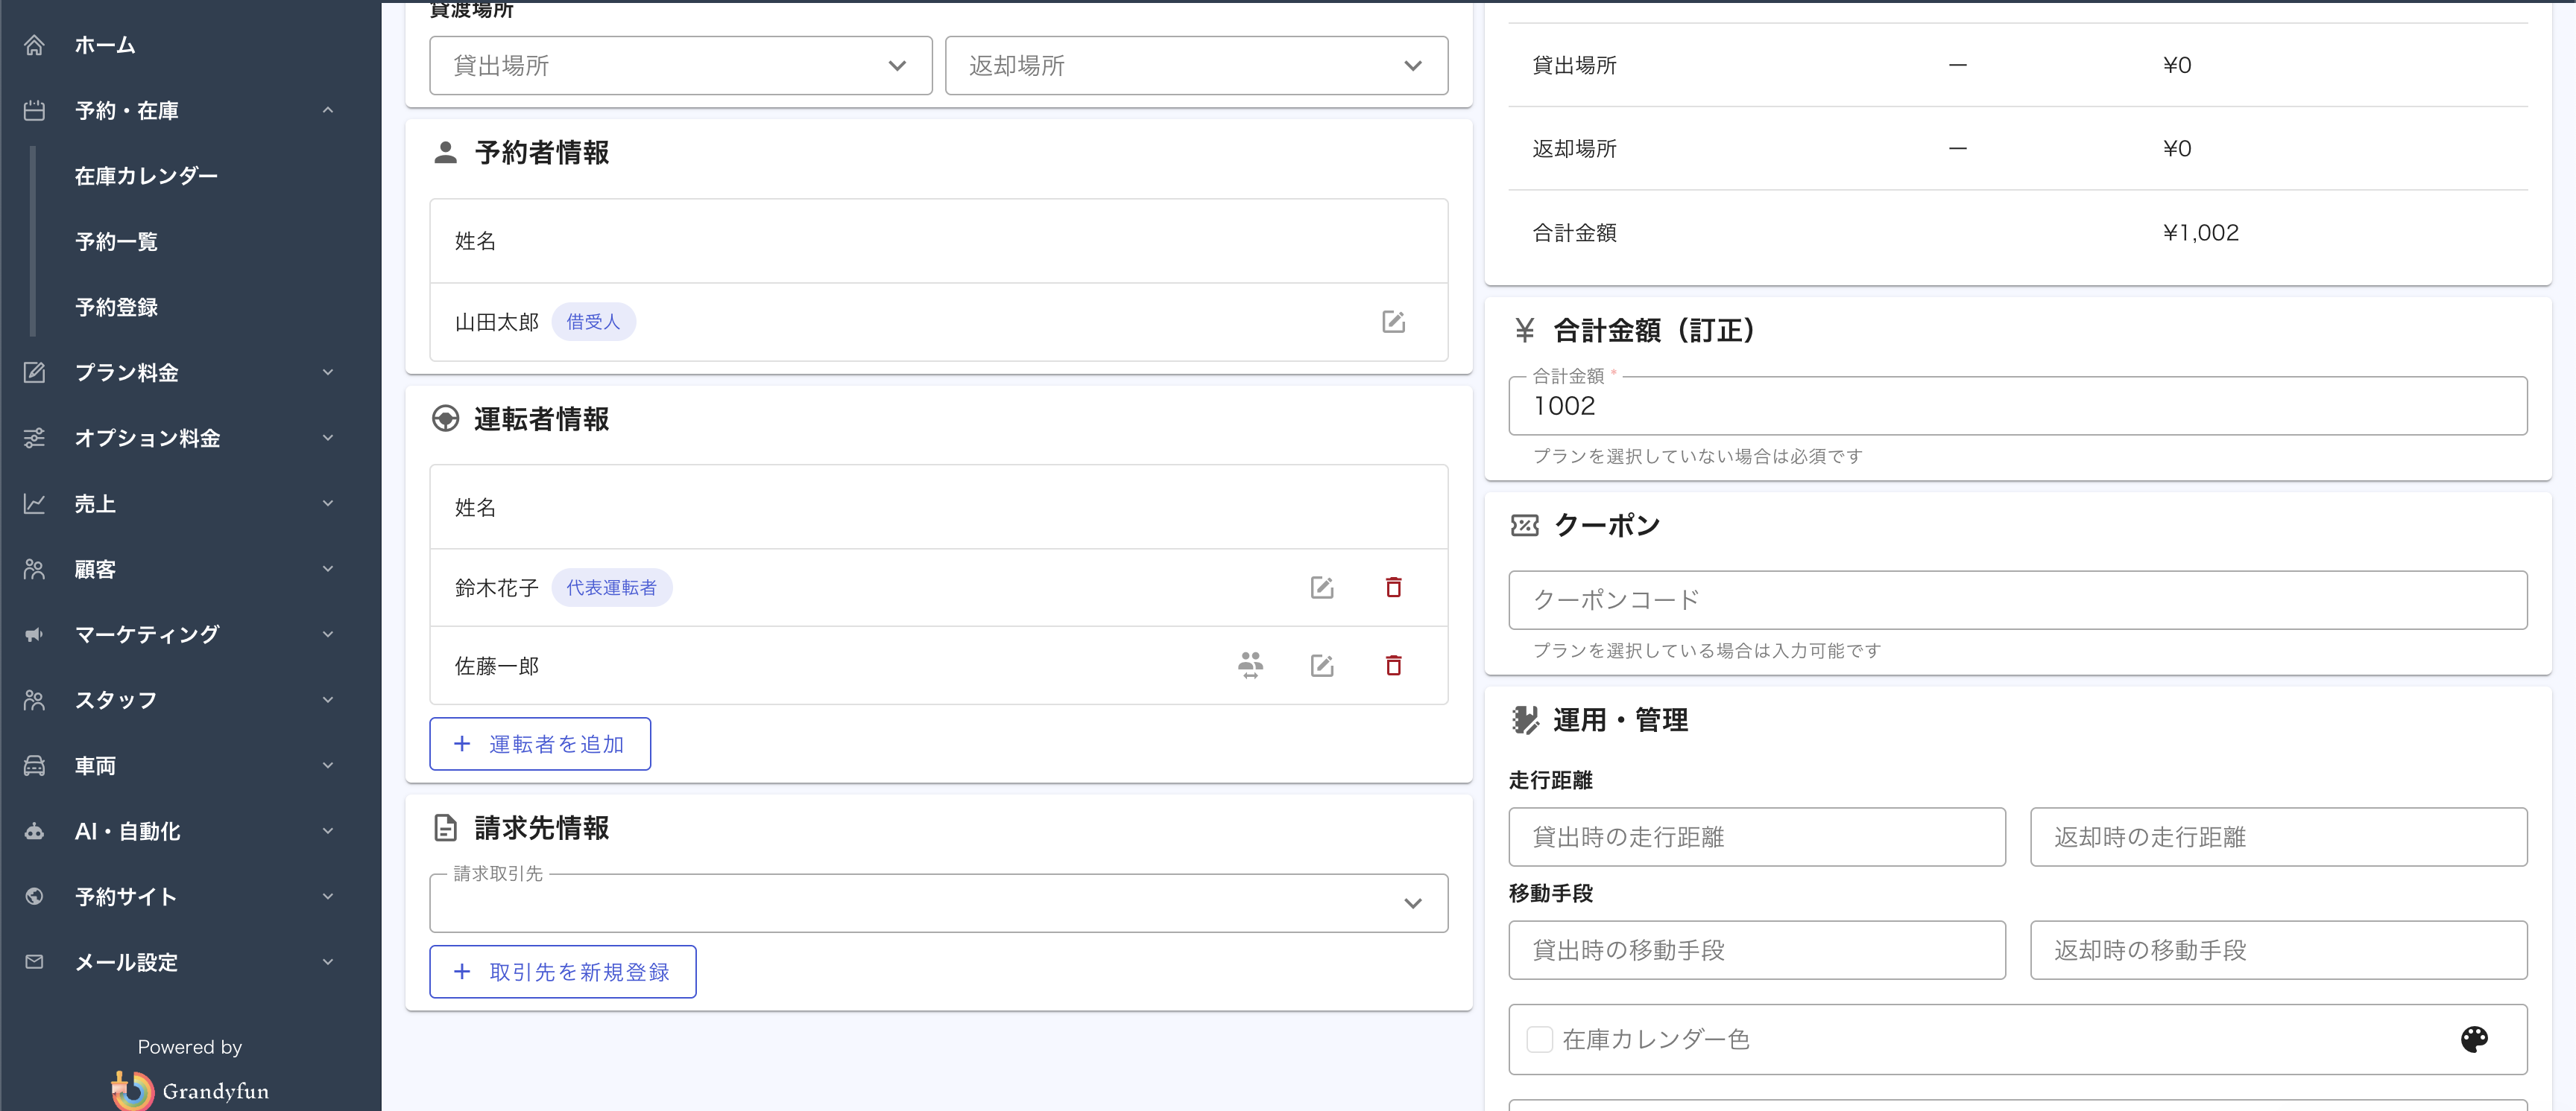Delete driver 鈴木花子 with trash icon
The width and height of the screenshot is (2576, 1111).
[x=1393, y=588]
